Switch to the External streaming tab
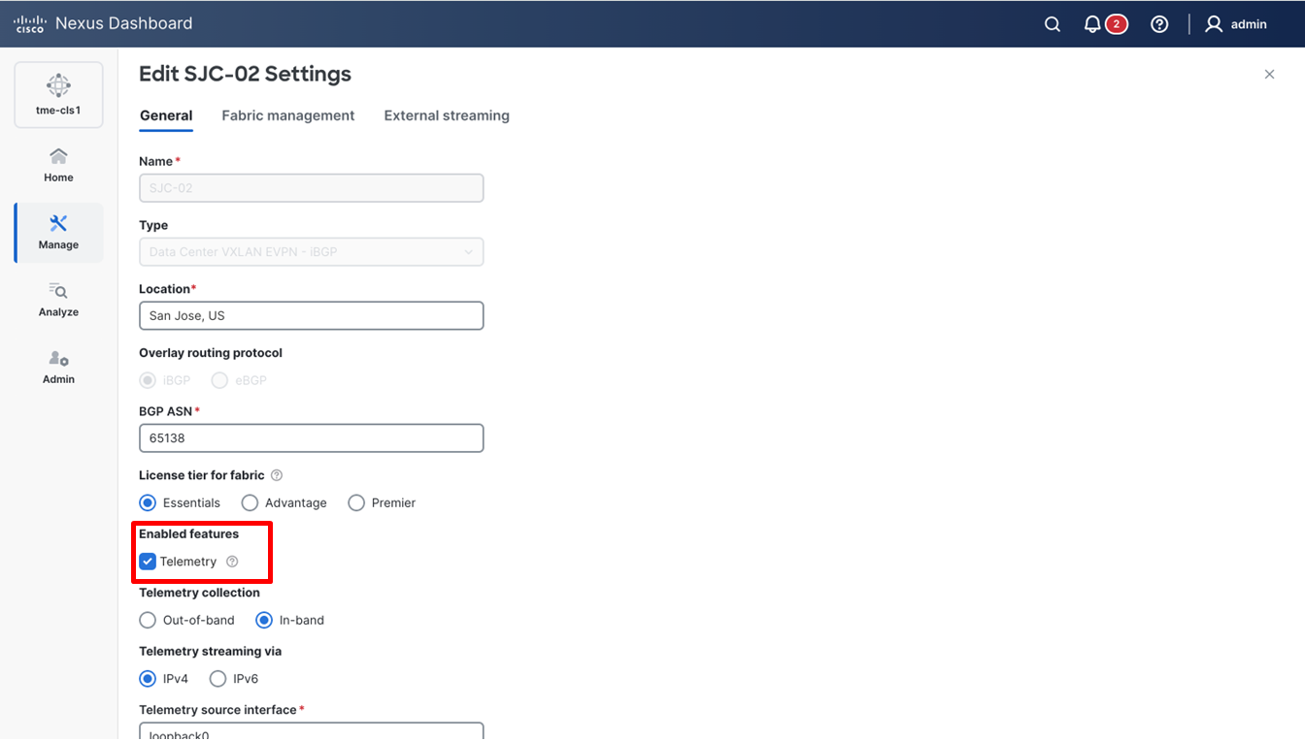1305x741 pixels. [x=447, y=115]
